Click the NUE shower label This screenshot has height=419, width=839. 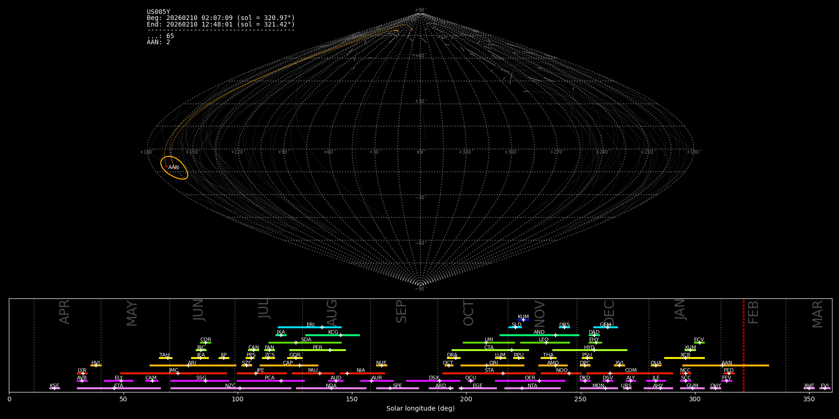pyautogui.click(x=381, y=363)
